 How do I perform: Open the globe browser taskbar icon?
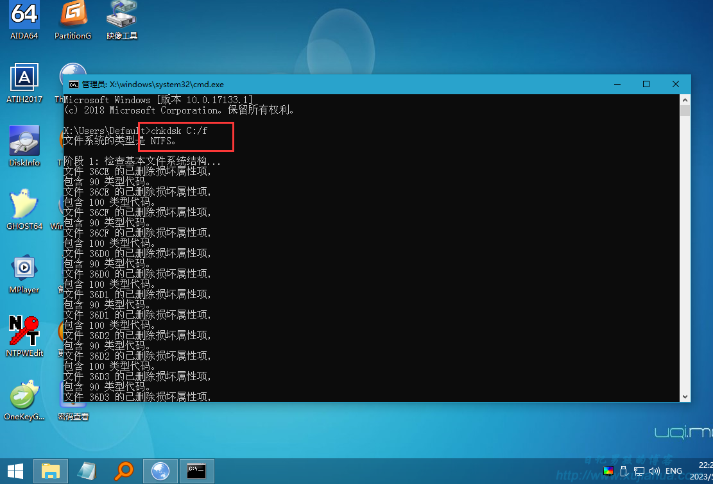click(160, 471)
